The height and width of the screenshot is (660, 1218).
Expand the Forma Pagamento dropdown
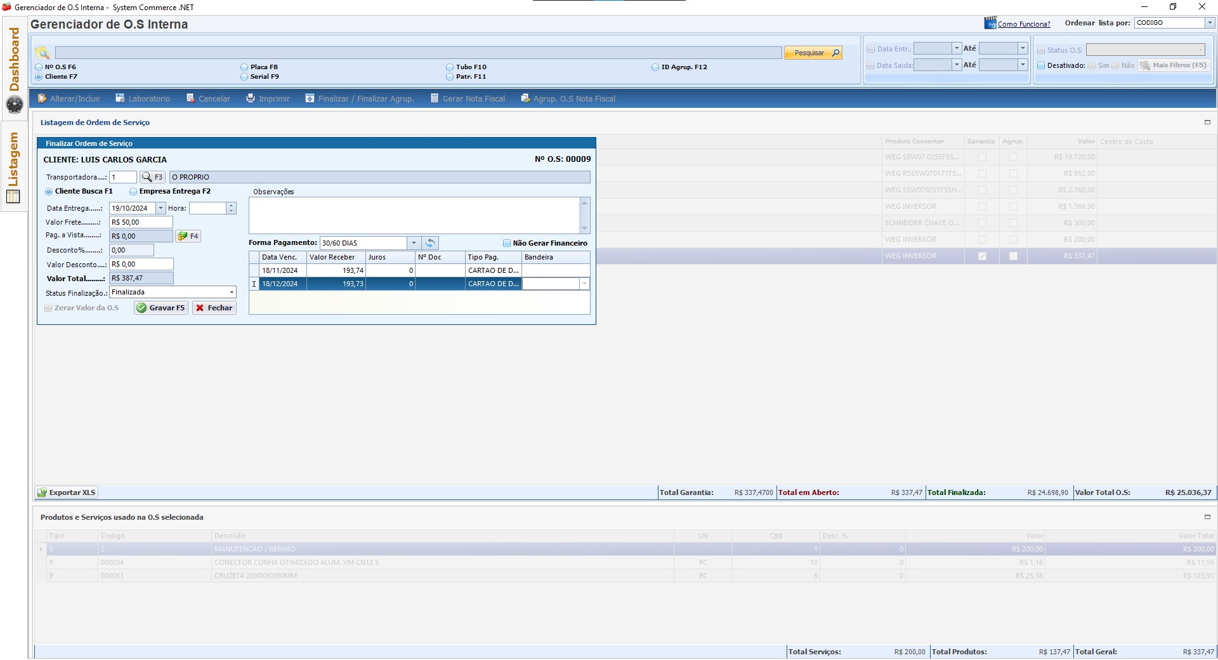click(414, 243)
